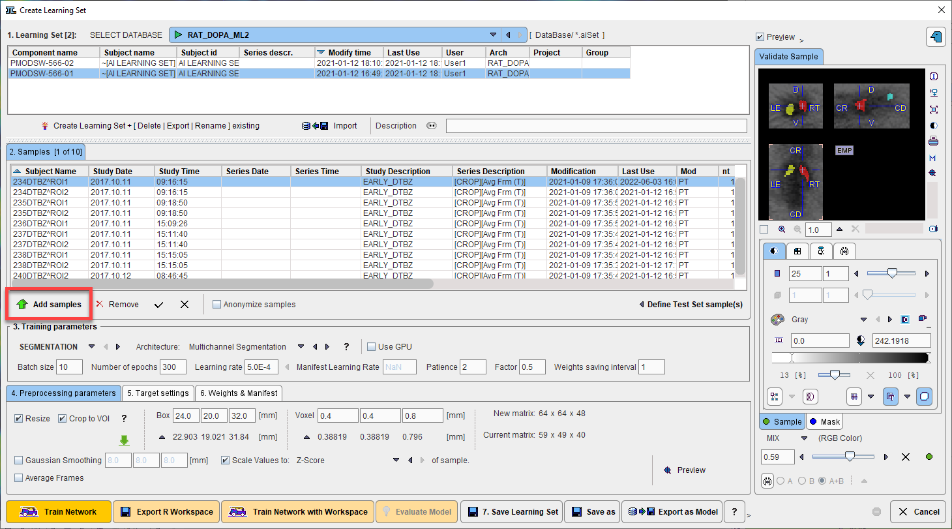Open the layout grid tab in viewer controls

click(x=797, y=250)
